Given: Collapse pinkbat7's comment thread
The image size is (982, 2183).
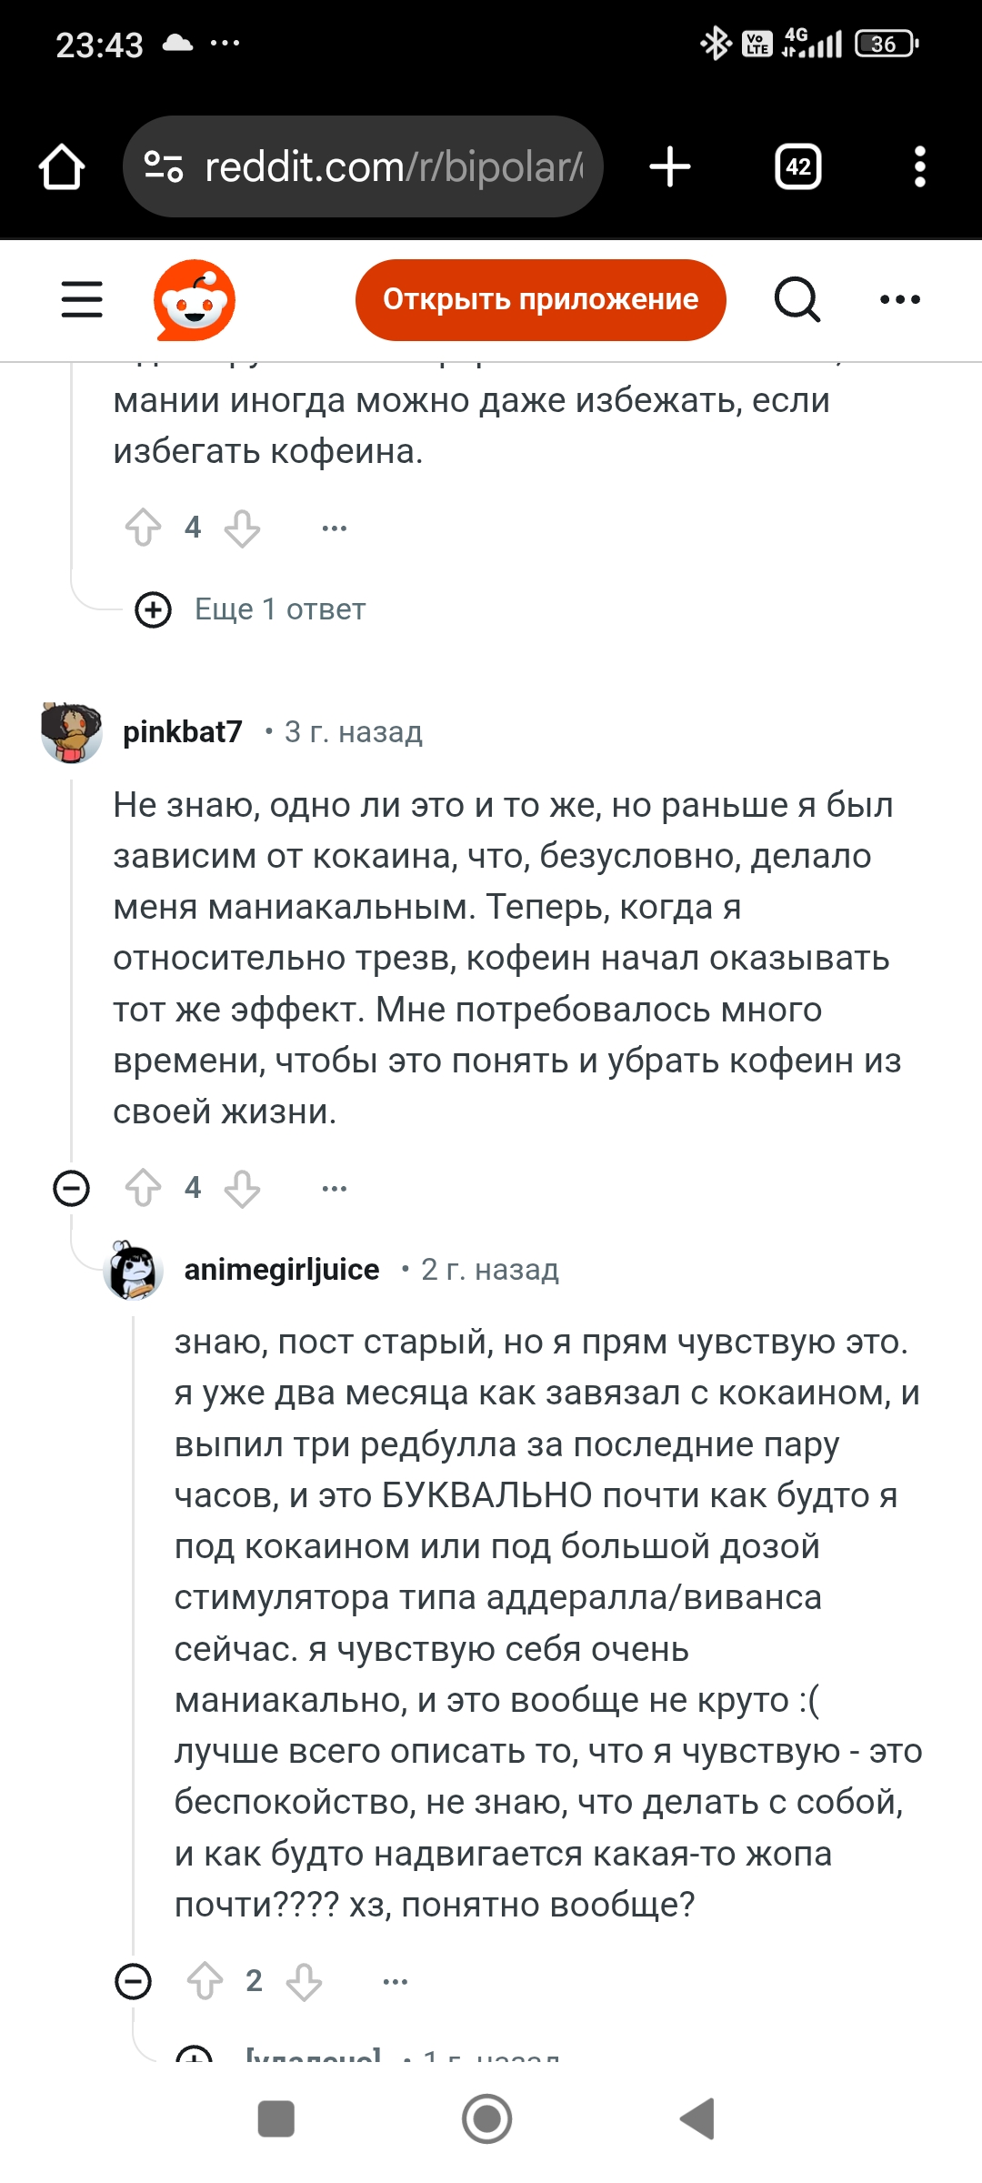Looking at the screenshot, I should [x=72, y=1188].
